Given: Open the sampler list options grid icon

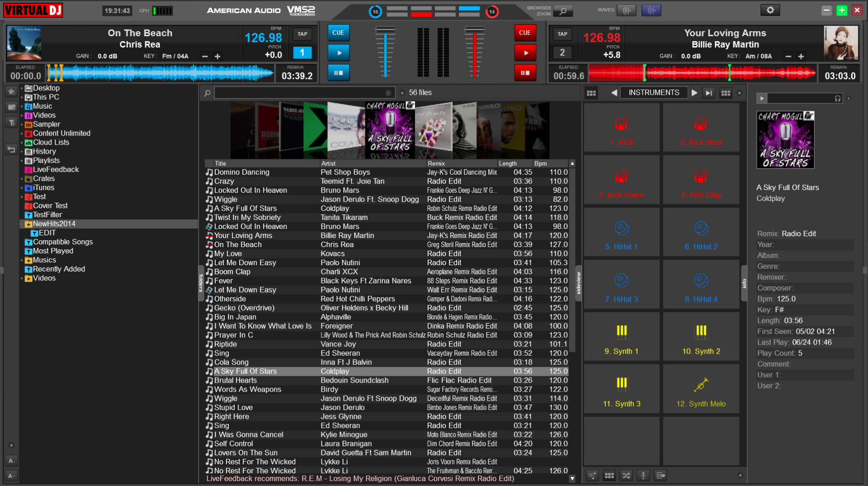Looking at the screenshot, I should click(x=726, y=93).
